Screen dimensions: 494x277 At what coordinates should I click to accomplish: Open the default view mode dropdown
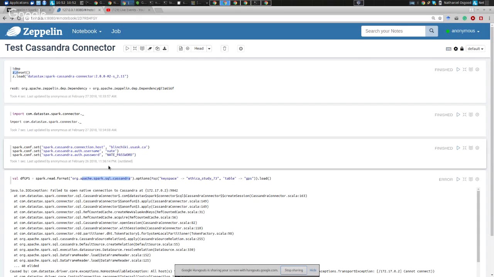[475, 49]
